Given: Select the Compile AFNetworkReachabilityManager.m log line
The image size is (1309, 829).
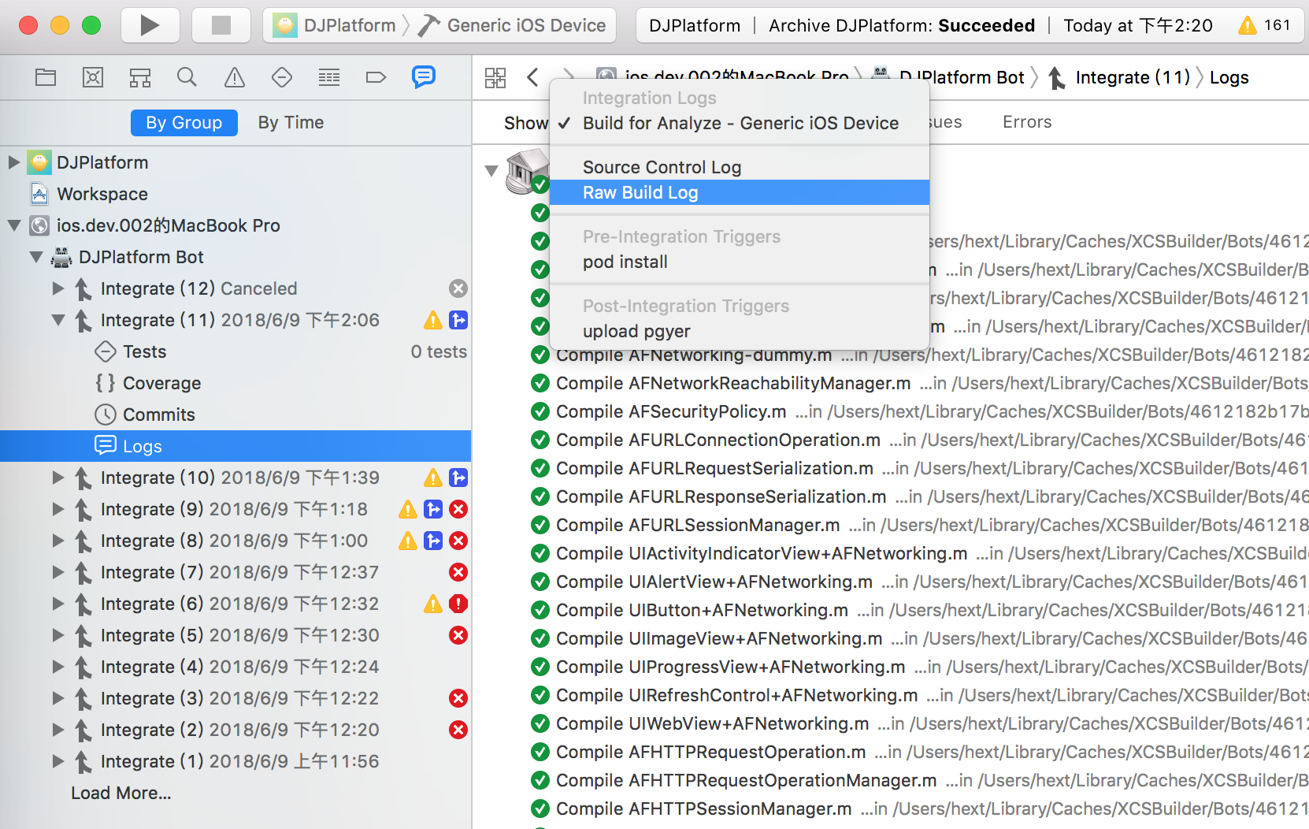Looking at the screenshot, I should [919, 383].
